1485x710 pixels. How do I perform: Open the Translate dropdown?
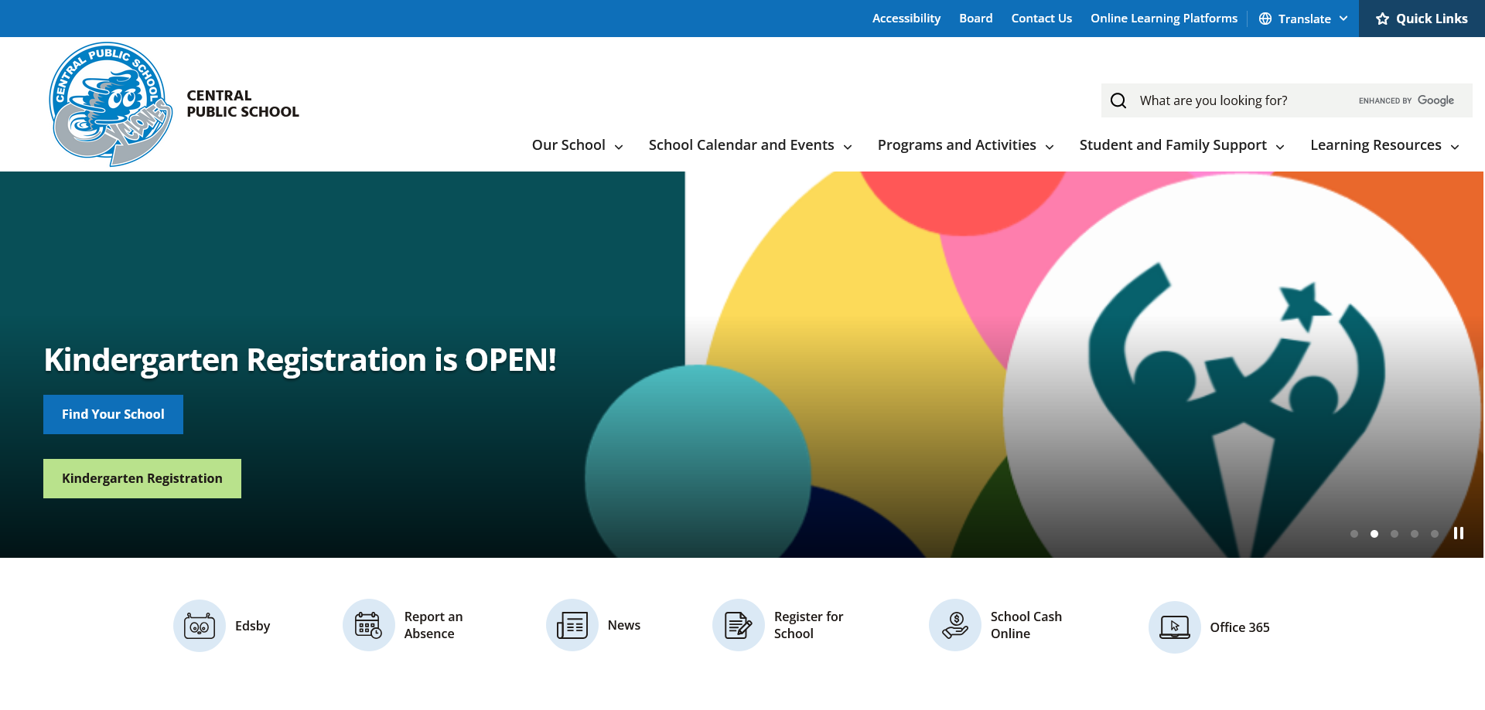click(x=1303, y=19)
